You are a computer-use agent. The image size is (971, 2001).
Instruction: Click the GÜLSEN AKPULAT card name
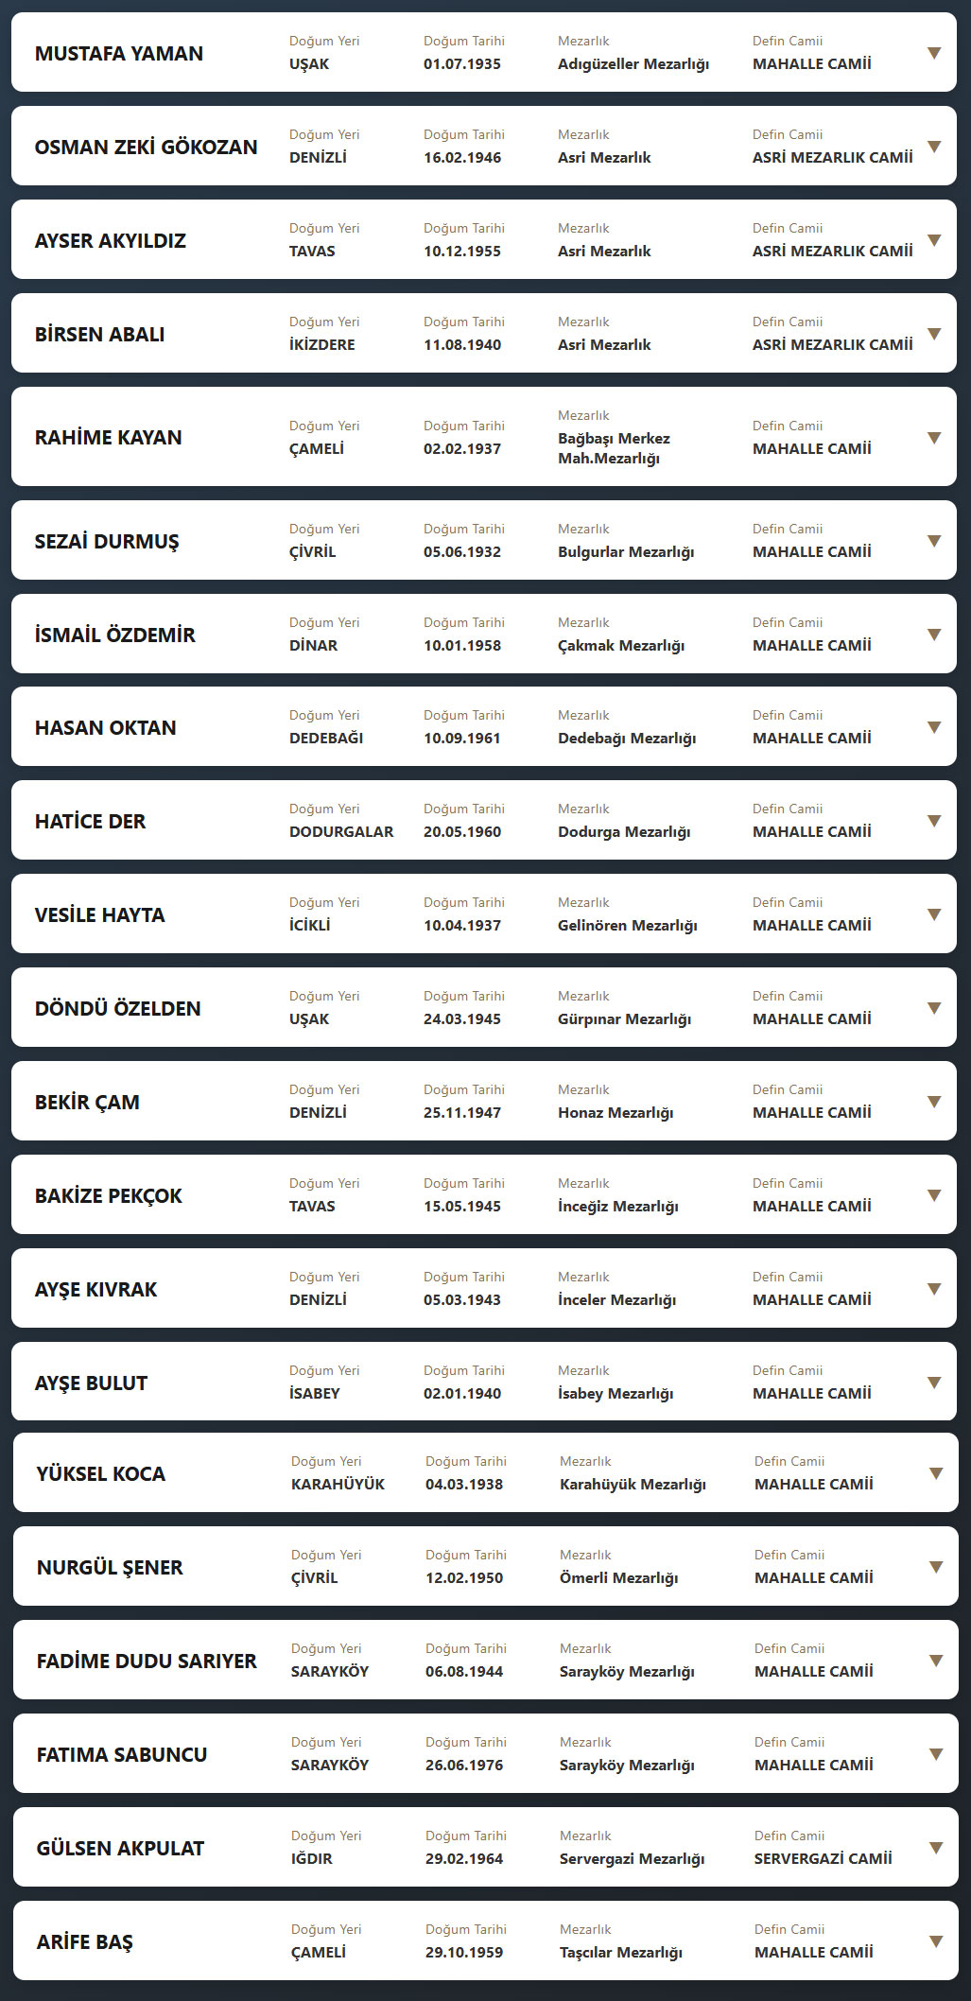120,1849
